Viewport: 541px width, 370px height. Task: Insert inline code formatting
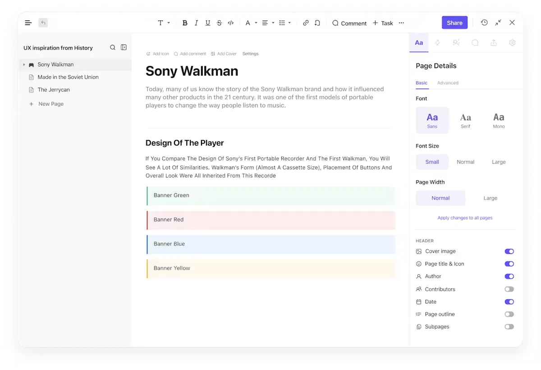coord(231,23)
